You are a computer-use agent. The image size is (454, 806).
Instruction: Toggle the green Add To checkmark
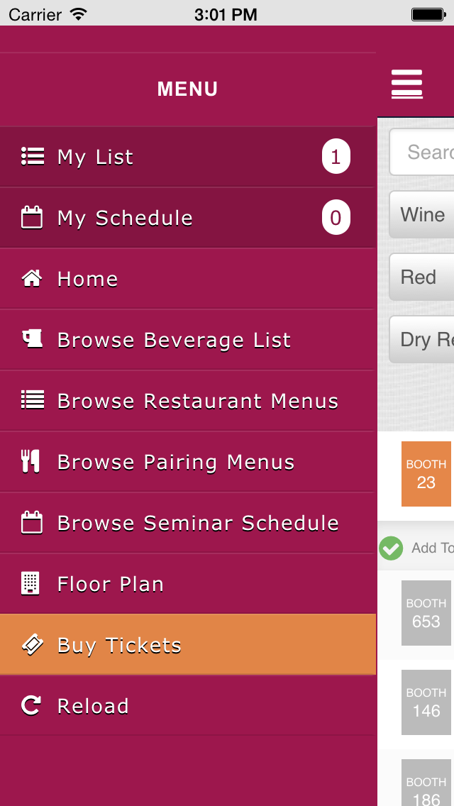tap(391, 548)
